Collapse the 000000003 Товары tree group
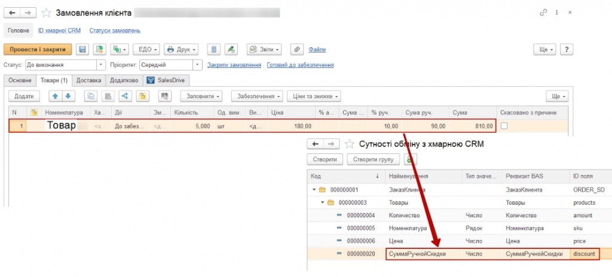 [323, 202]
